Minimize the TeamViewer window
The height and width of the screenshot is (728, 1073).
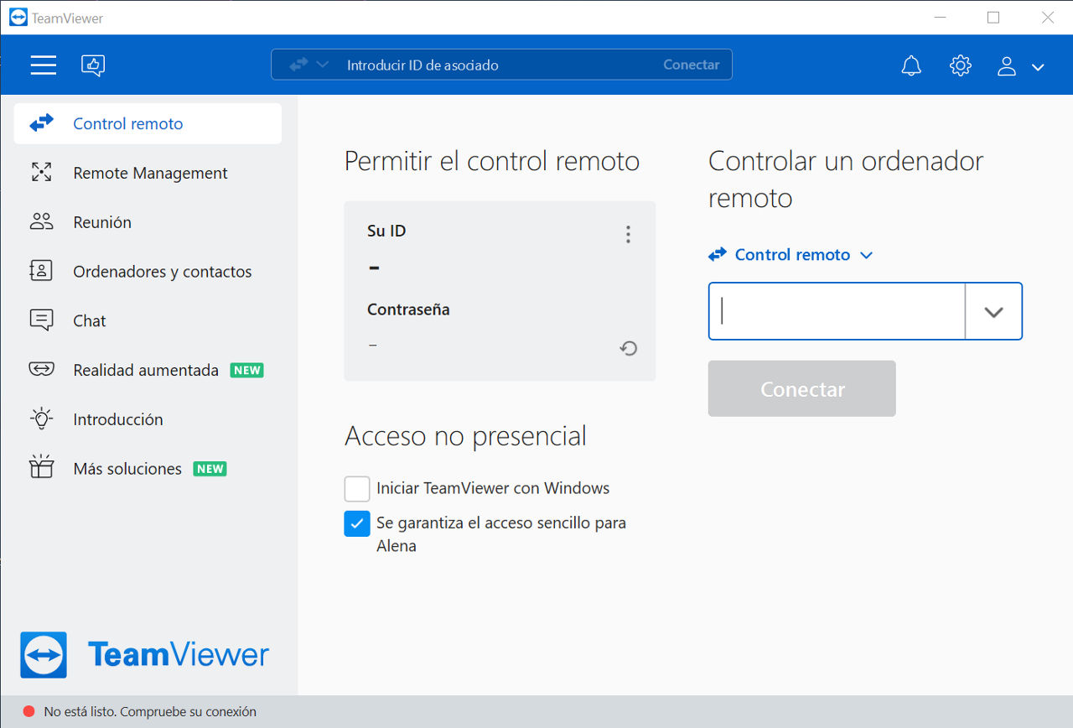(939, 18)
